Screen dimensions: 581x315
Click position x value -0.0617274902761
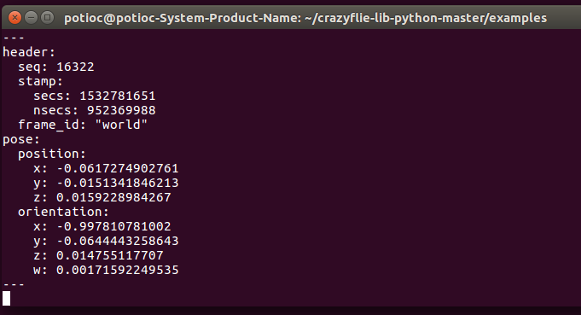[x=118, y=168]
